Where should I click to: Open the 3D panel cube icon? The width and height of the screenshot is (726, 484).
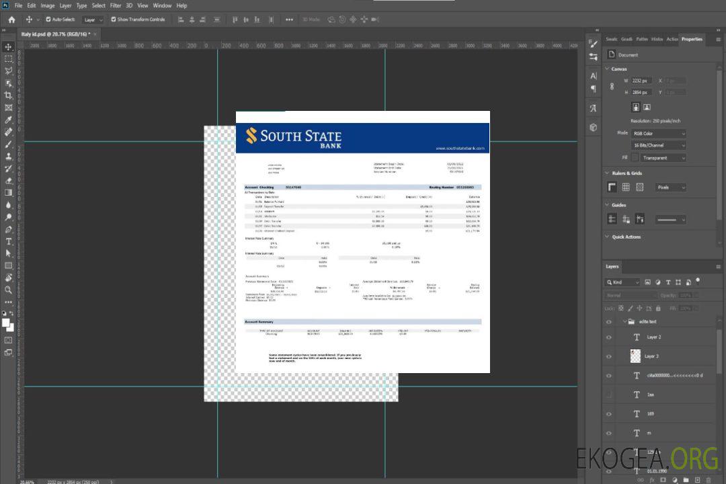pyautogui.click(x=594, y=127)
